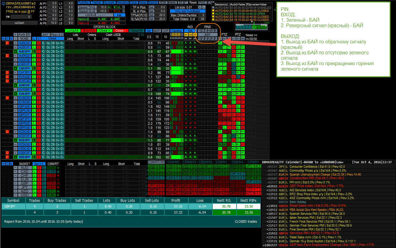The width and height of the screenshot is (396, 248).
Task: Click green L icon in EURJPY row
Action: (34, 94)
